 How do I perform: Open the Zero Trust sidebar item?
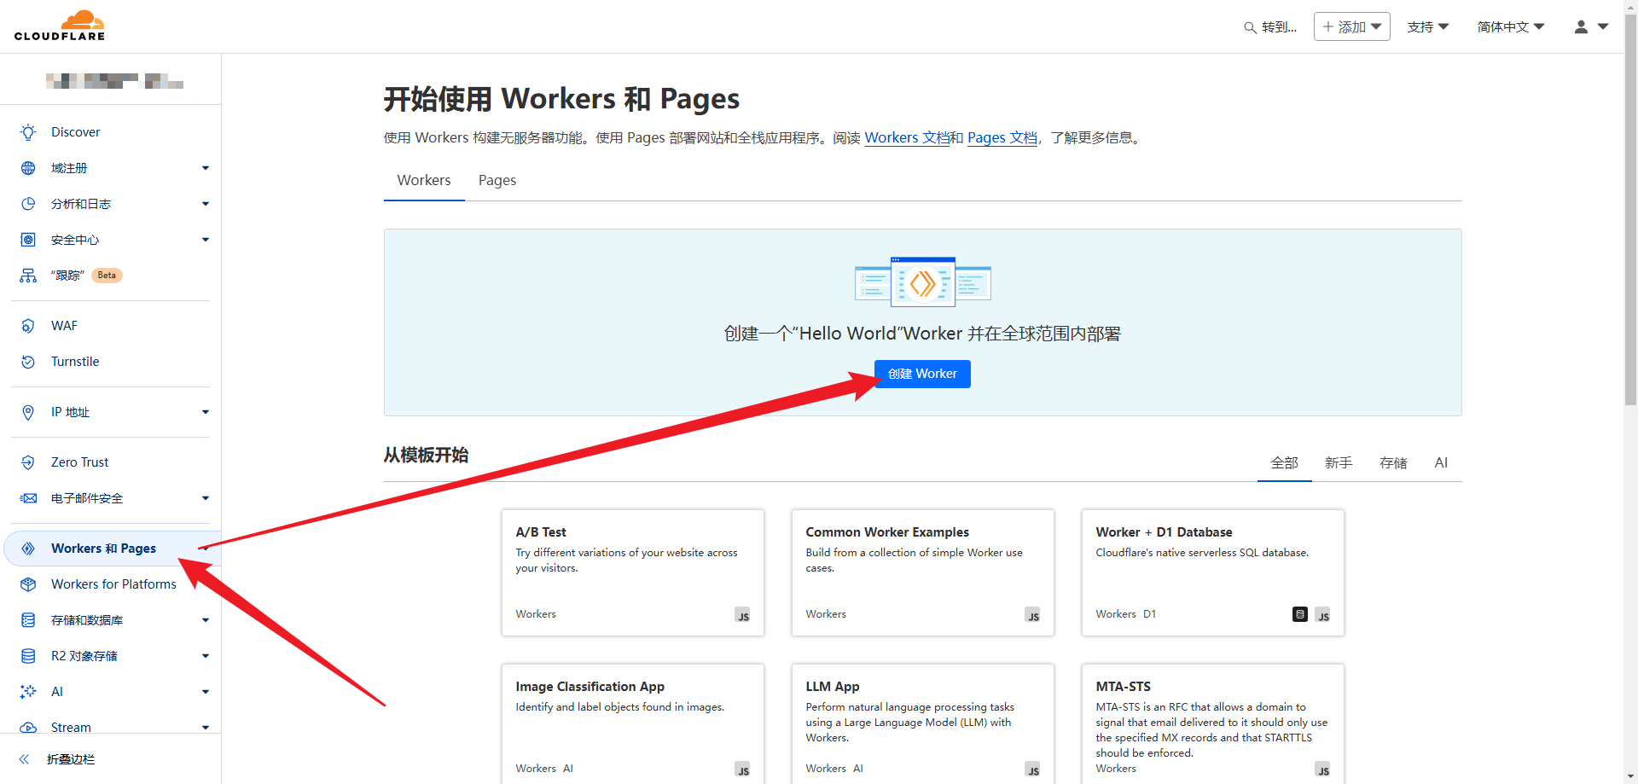coord(79,462)
